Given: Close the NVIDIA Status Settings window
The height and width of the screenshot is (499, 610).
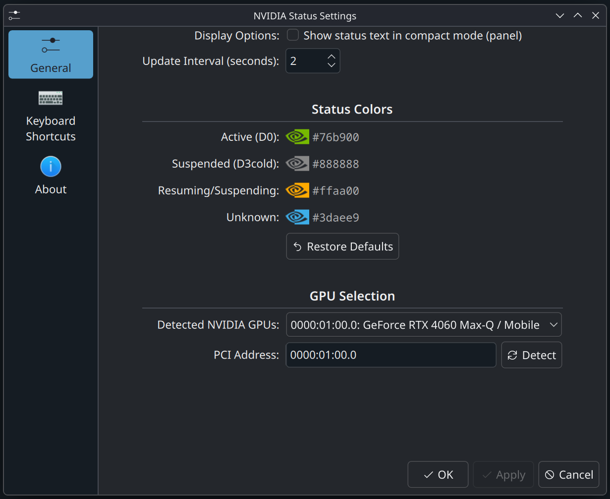Looking at the screenshot, I should (596, 16).
